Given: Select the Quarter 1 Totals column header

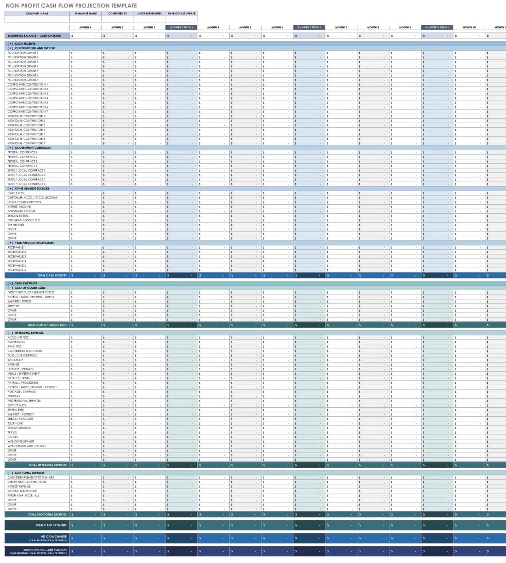Looking at the screenshot, I should 181,28.
